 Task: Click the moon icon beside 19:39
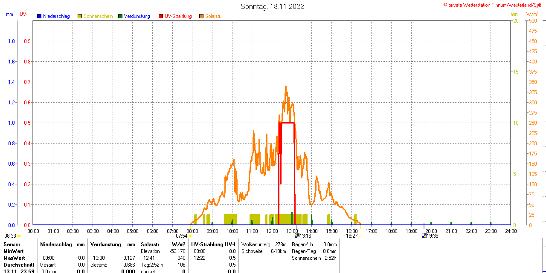point(424,236)
